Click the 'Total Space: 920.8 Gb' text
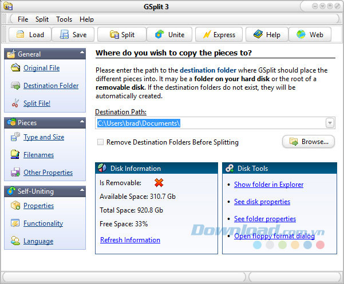The image size is (344, 284). (131, 210)
